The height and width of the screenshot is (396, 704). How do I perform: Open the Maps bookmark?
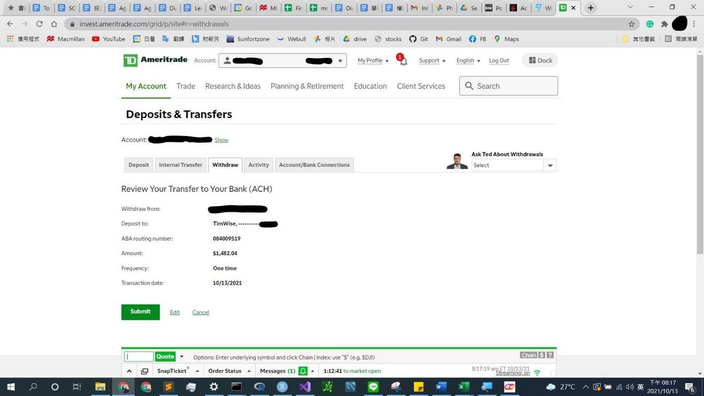pyautogui.click(x=506, y=39)
